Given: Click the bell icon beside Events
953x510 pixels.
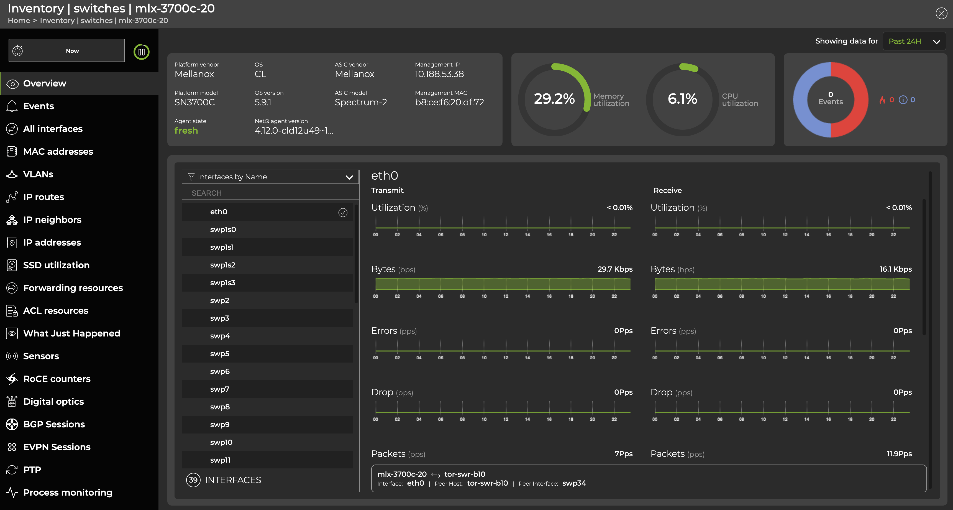Looking at the screenshot, I should (x=12, y=106).
